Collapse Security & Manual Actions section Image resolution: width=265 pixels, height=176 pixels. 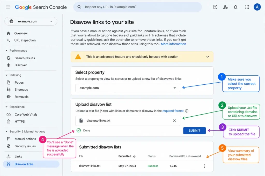point(6,132)
